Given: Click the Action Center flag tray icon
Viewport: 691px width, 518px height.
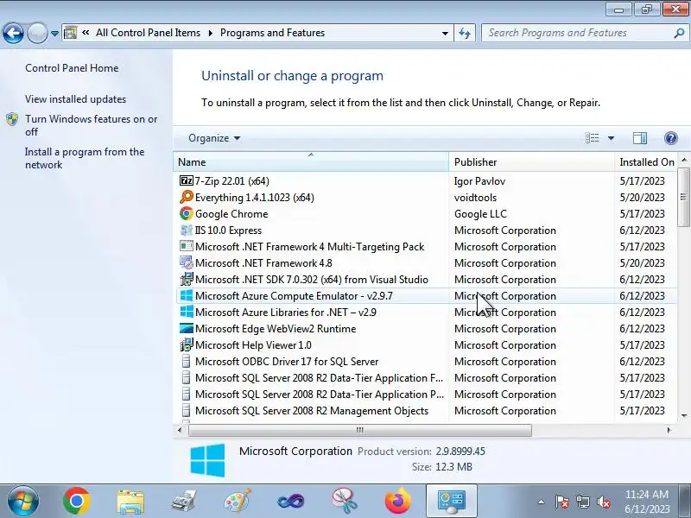Looking at the screenshot, I should click(x=562, y=502).
